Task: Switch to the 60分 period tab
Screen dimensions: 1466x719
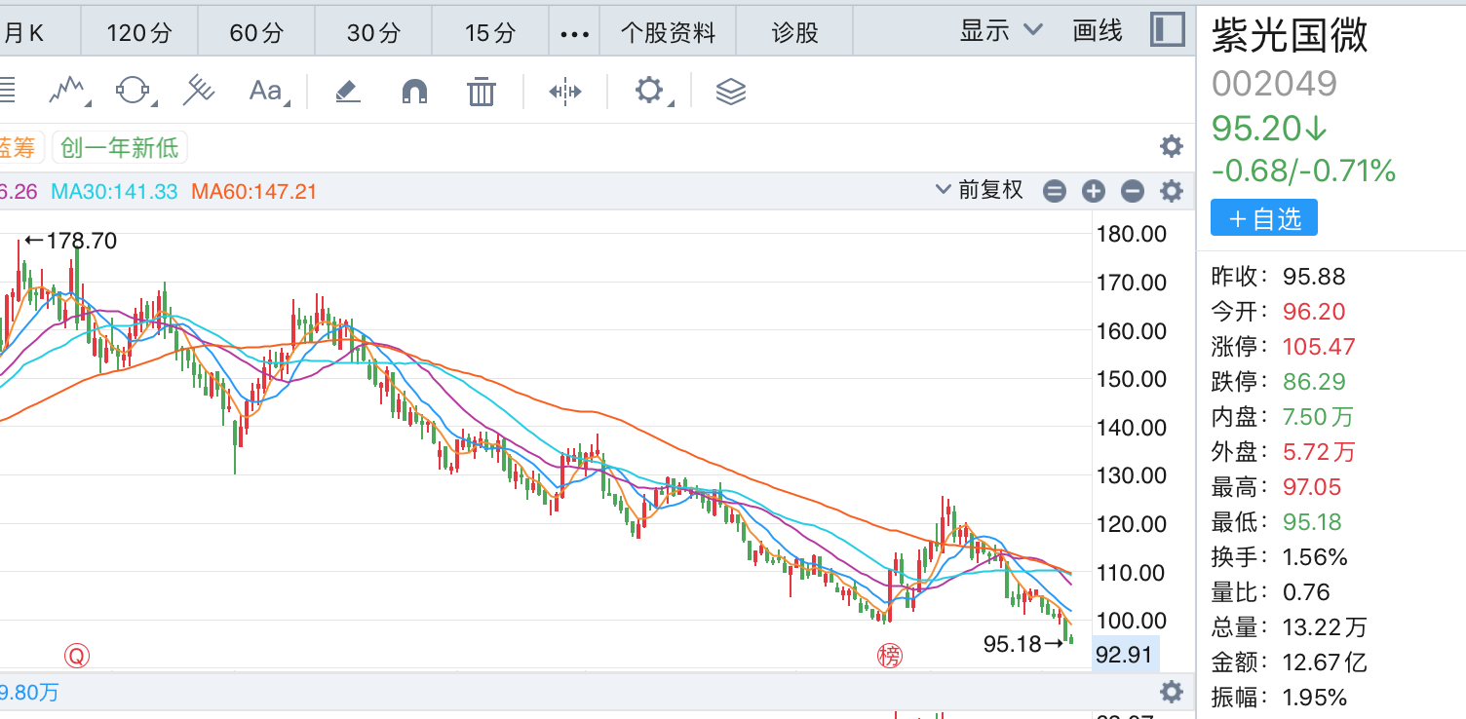Action: pos(256,33)
